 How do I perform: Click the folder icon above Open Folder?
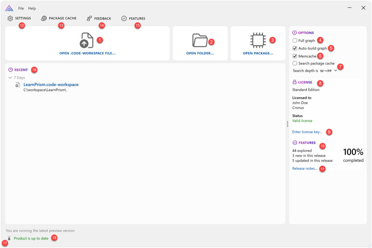click(200, 40)
